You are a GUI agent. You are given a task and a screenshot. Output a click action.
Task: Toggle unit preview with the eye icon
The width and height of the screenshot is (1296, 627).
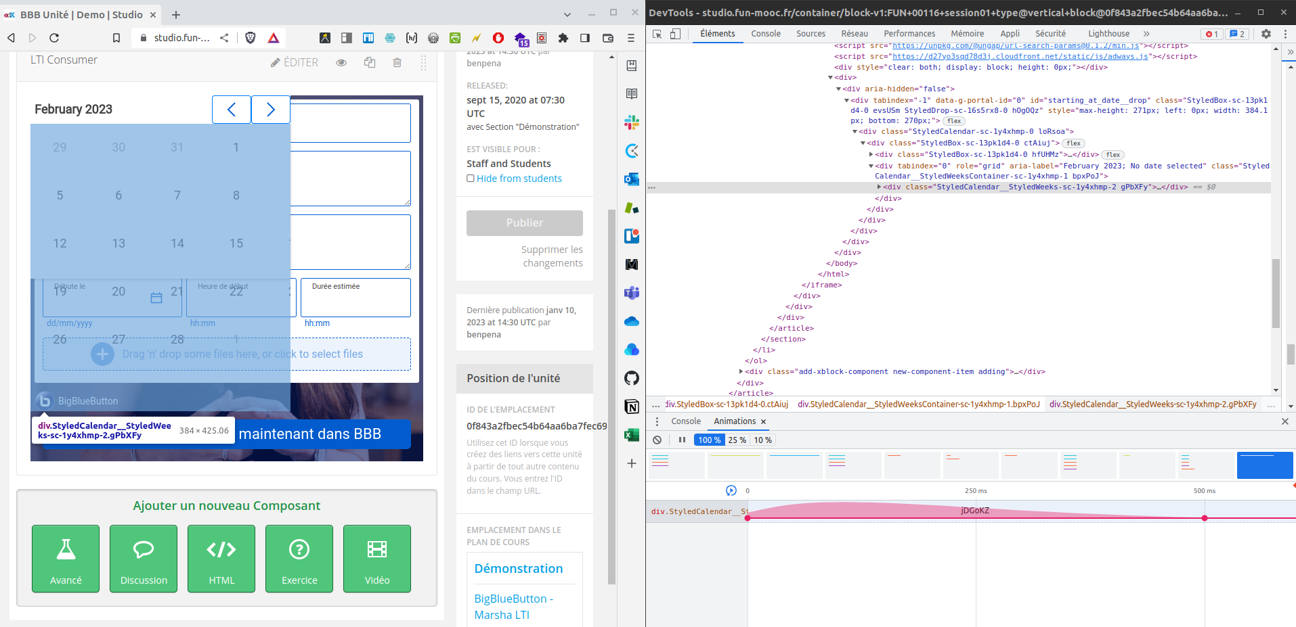coord(341,62)
